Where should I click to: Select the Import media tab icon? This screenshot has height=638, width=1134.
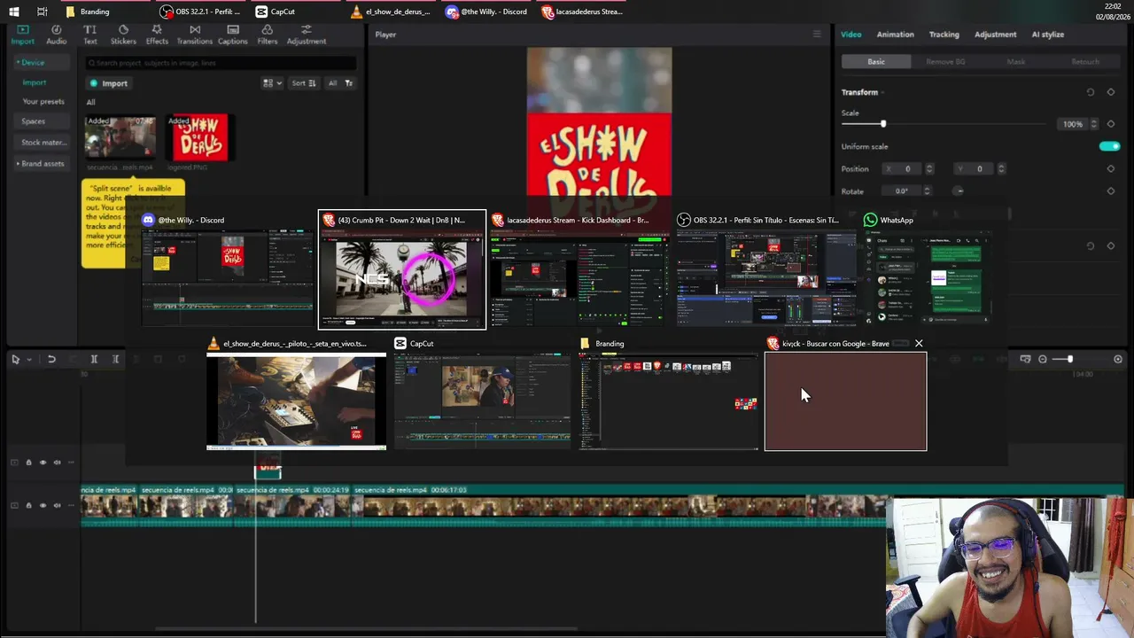pos(23,35)
